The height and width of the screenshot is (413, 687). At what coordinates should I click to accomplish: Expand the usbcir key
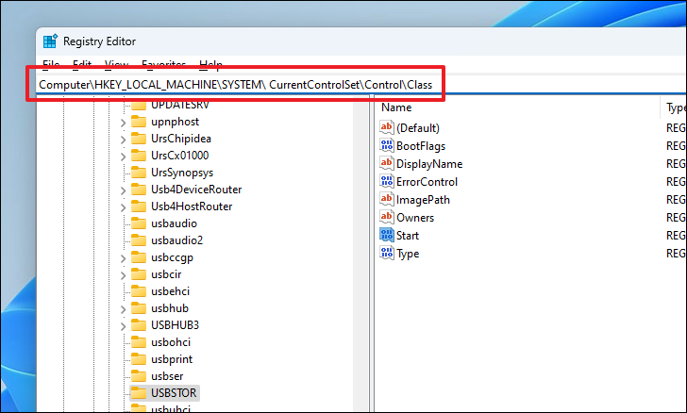tap(123, 276)
